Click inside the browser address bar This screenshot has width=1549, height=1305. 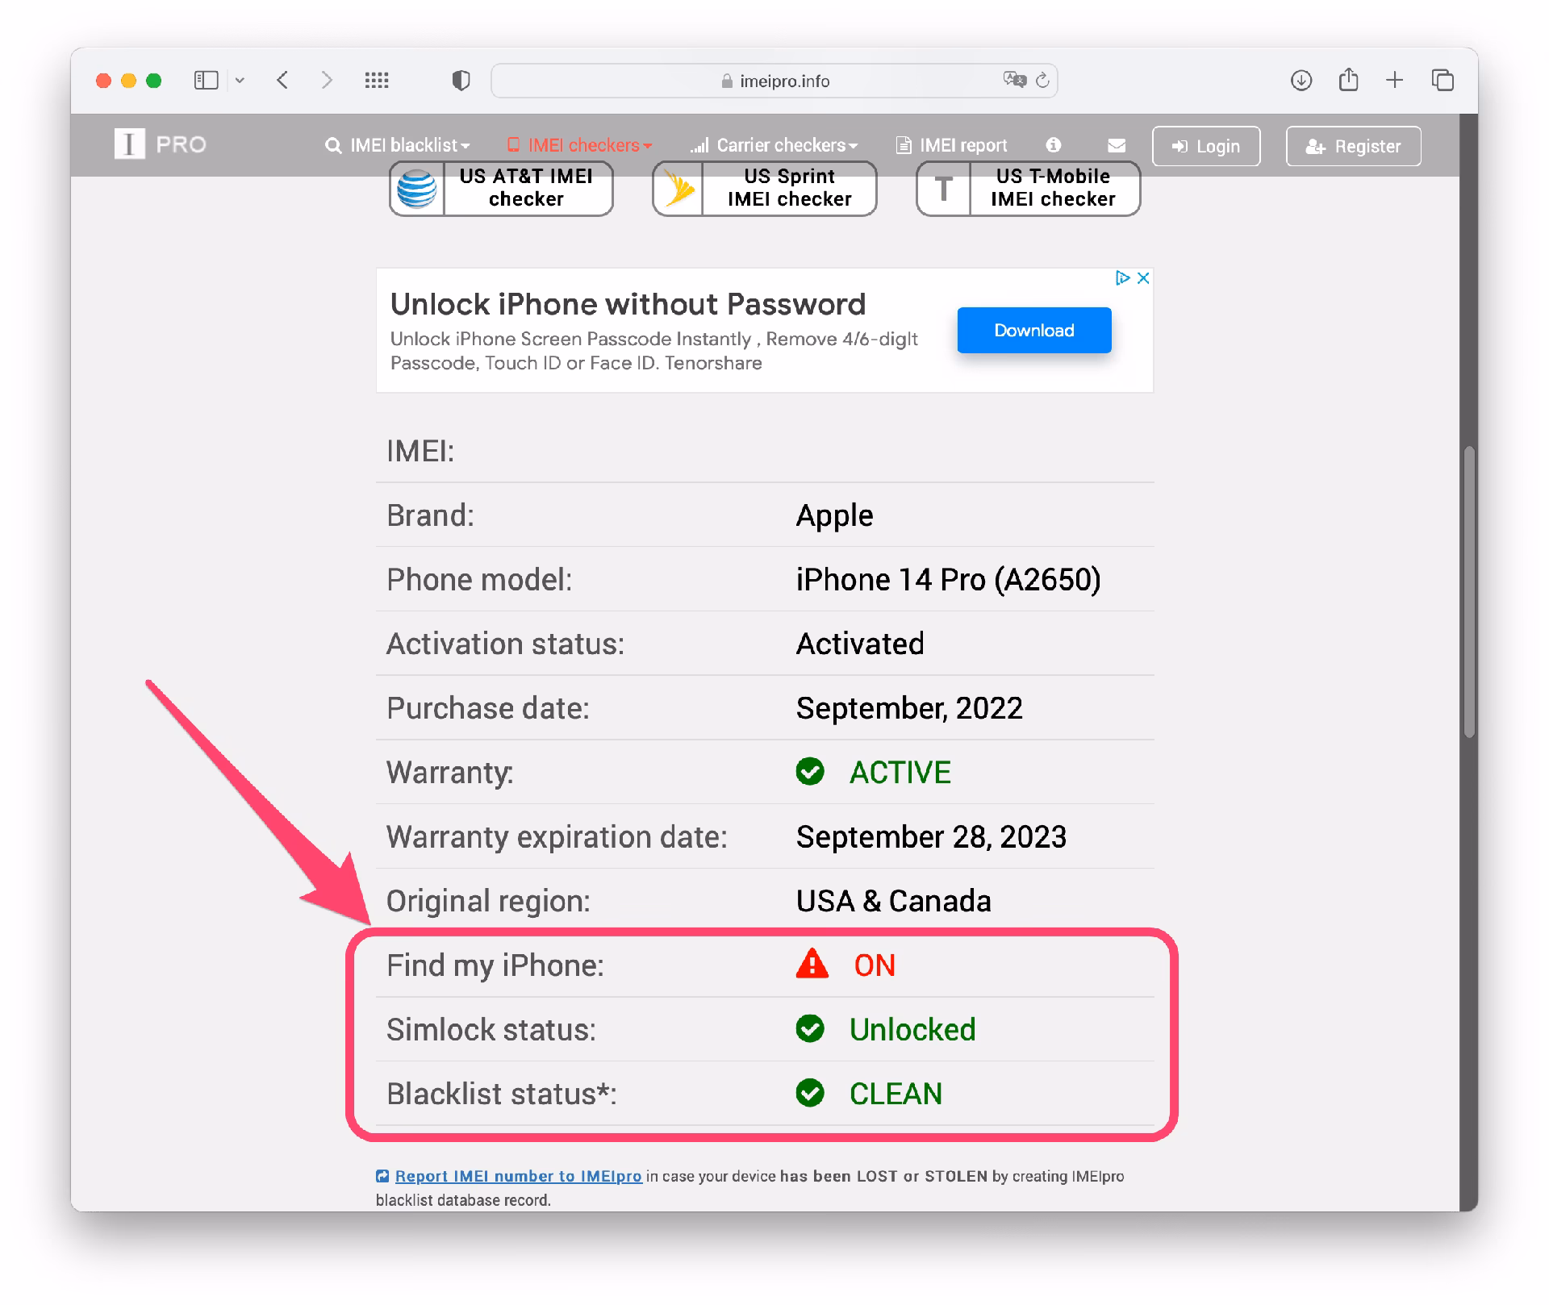point(773,80)
